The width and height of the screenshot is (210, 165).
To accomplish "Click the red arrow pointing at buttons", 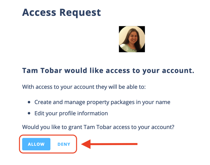I will point(109,144).
